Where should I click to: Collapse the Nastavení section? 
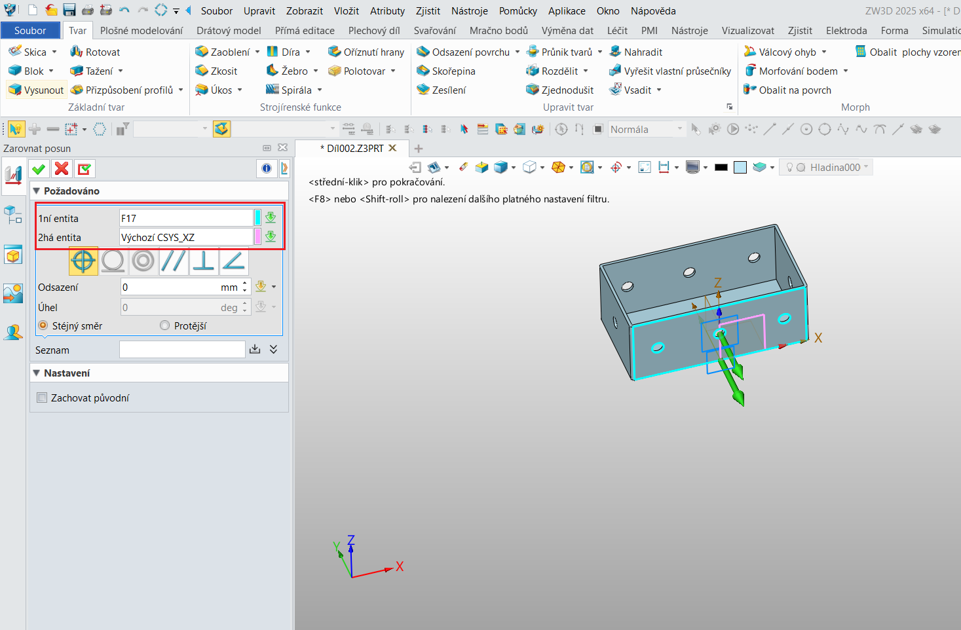click(x=37, y=373)
